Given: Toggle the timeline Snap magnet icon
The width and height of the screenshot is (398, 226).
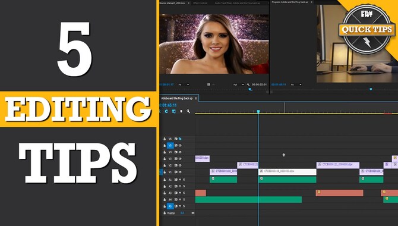Looking at the screenshot, I should (166, 111).
